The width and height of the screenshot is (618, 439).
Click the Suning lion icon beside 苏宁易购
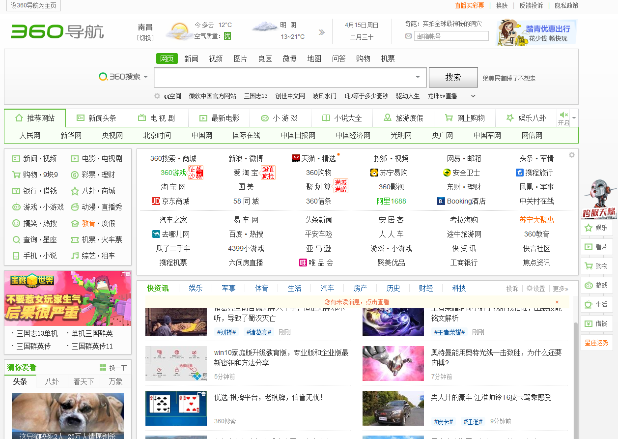click(x=374, y=173)
